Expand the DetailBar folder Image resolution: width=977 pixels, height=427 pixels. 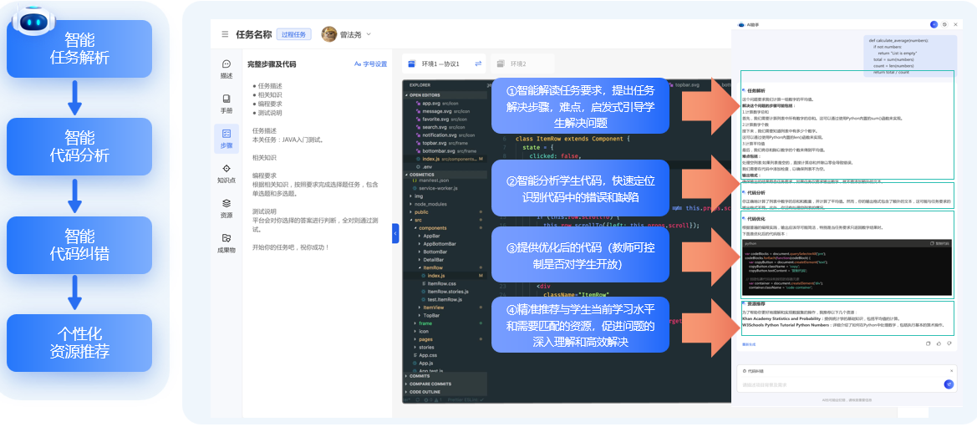[x=433, y=259]
